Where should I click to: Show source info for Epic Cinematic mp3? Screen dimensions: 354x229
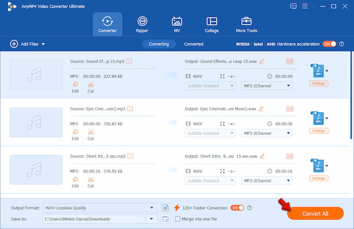pyautogui.click(x=130, y=109)
